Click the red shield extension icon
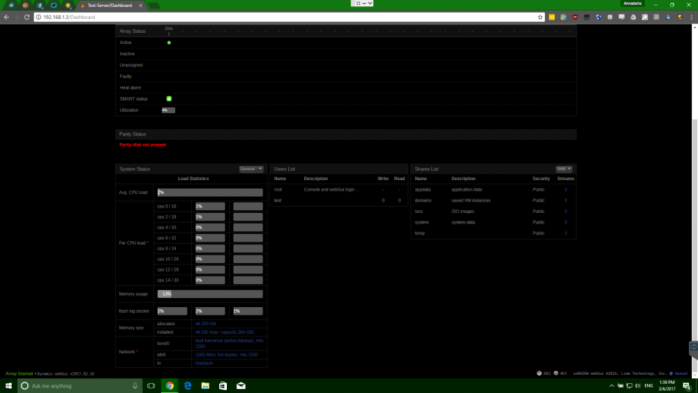The height and width of the screenshot is (393, 698). pos(574,17)
